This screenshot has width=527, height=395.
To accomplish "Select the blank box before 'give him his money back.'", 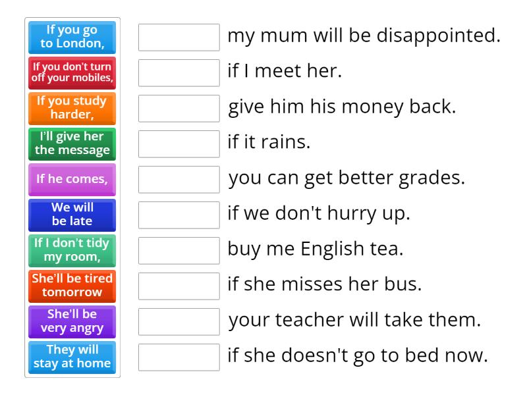I will 179,109.
